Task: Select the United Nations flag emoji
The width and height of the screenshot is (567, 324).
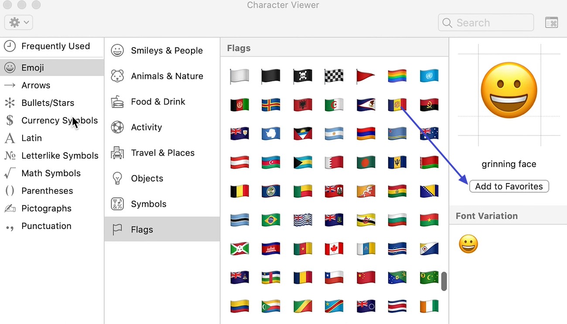Action: click(x=429, y=76)
